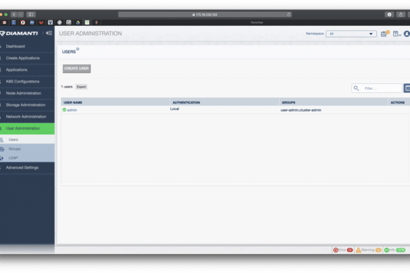Open K8S Configurations in the sidebar
Viewport: 410px width, 273px height.
point(27,81)
